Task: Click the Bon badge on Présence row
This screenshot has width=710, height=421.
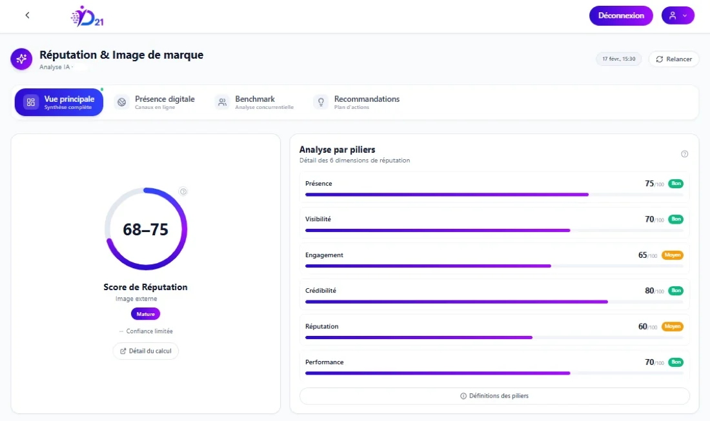Action: point(676,184)
